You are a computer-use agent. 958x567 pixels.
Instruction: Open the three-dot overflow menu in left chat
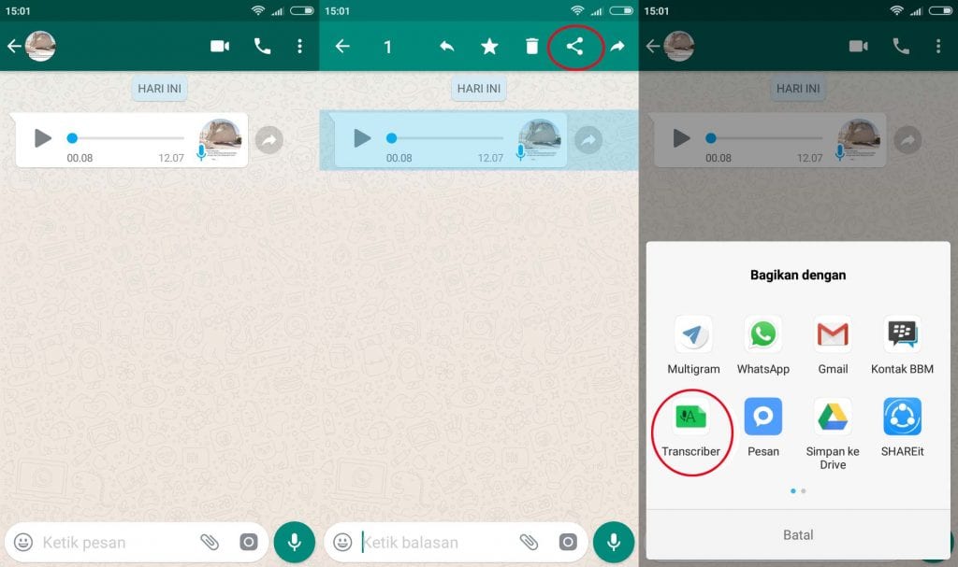tap(299, 47)
